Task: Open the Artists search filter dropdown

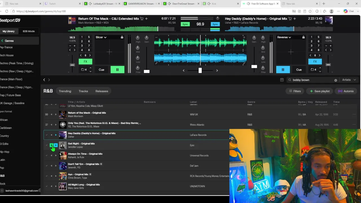Action: pos(349,80)
